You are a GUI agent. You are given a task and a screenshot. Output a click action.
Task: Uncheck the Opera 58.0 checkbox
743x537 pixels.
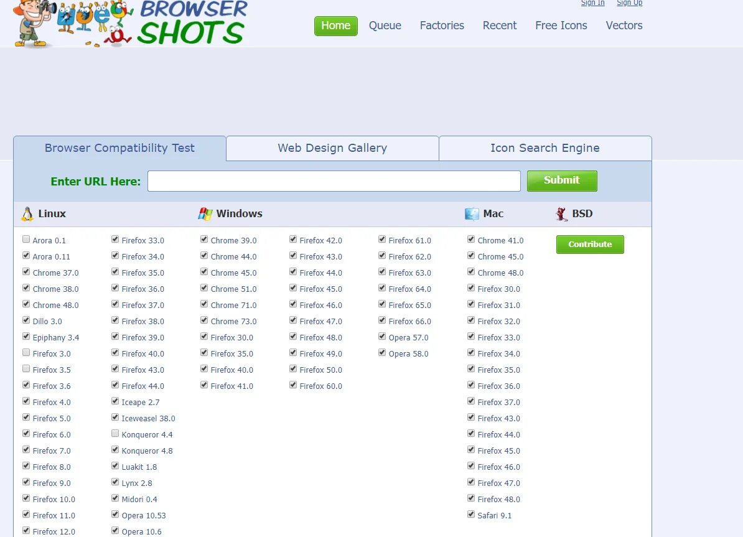click(383, 353)
